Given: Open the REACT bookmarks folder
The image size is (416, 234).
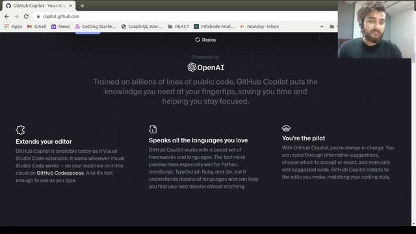Looking at the screenshot, I should pos(179,27).
